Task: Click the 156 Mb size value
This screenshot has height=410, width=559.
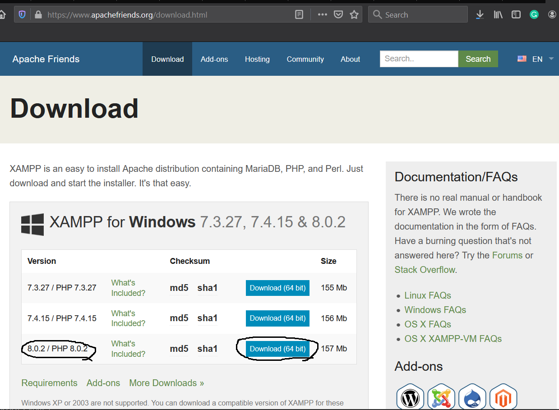Action: click(334, 318)
